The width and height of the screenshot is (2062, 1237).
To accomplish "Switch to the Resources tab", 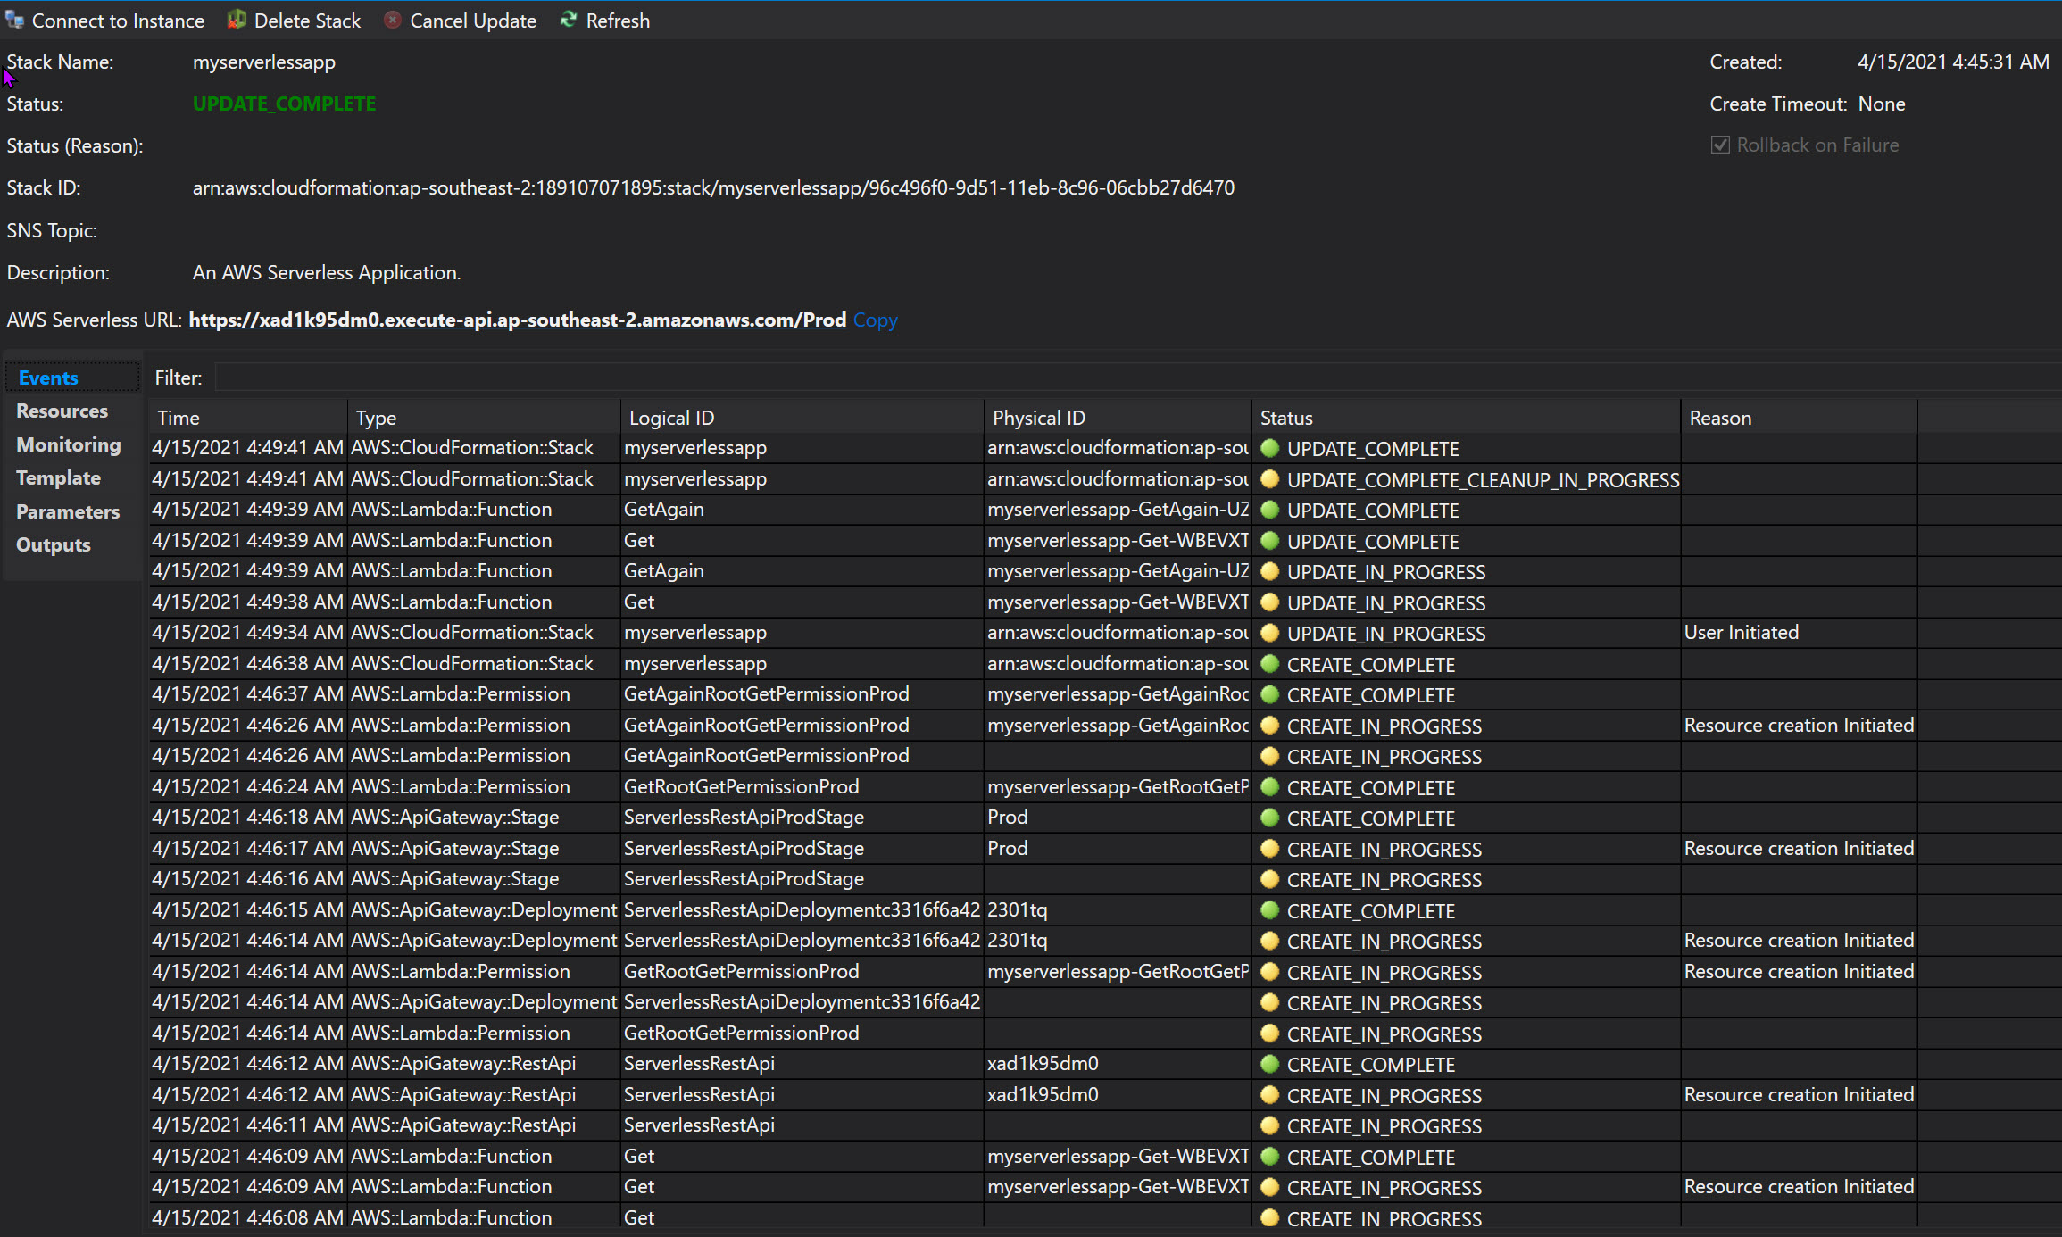I will click(62, 411).
